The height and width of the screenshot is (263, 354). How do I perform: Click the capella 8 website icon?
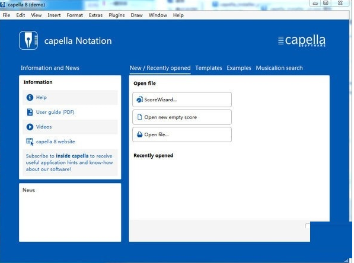(x=30, y=142)
